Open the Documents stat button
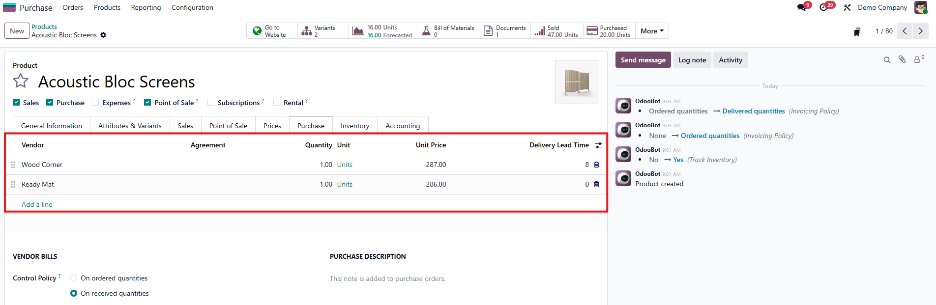Viewport: 936px width, 305px height. (505, 31)
